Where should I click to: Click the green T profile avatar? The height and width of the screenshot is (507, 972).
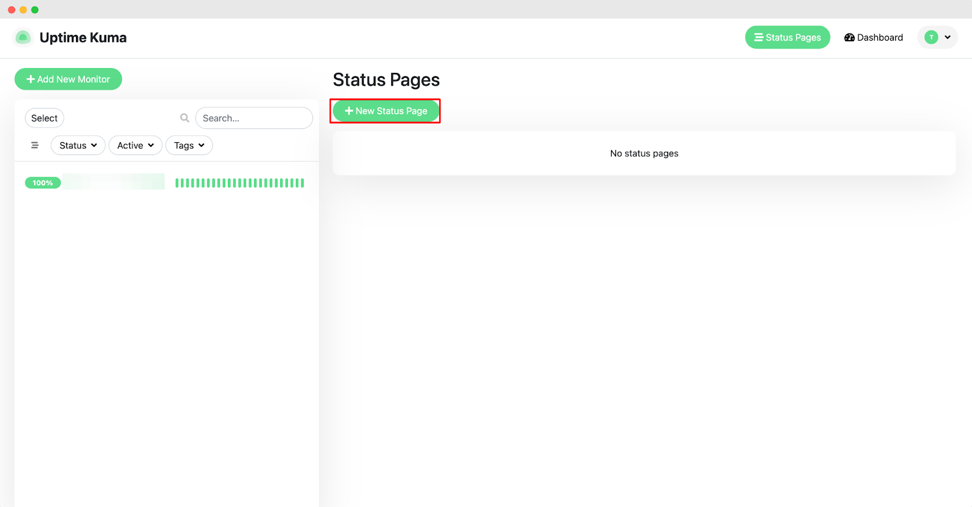pyautogui.click(x=931, y=38)
